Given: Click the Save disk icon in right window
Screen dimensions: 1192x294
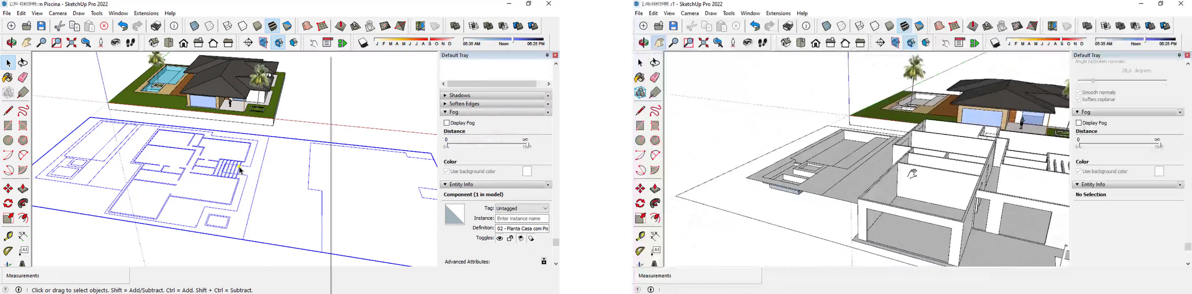Looking at the screenshot, I should 673,26.
